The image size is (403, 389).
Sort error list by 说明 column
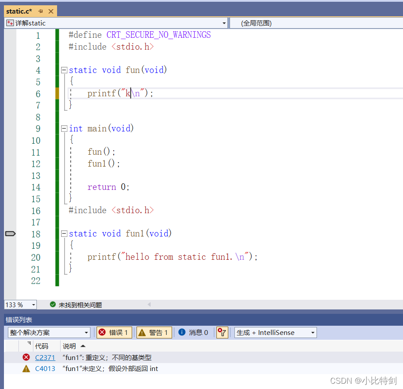point(69,346)
